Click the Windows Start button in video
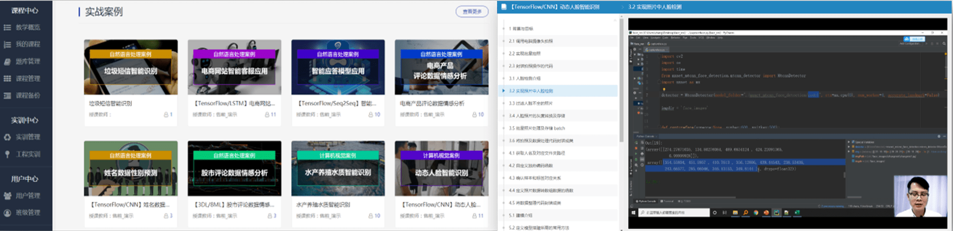The width and height of the screenshot is (953, 231). coord(634,213)
